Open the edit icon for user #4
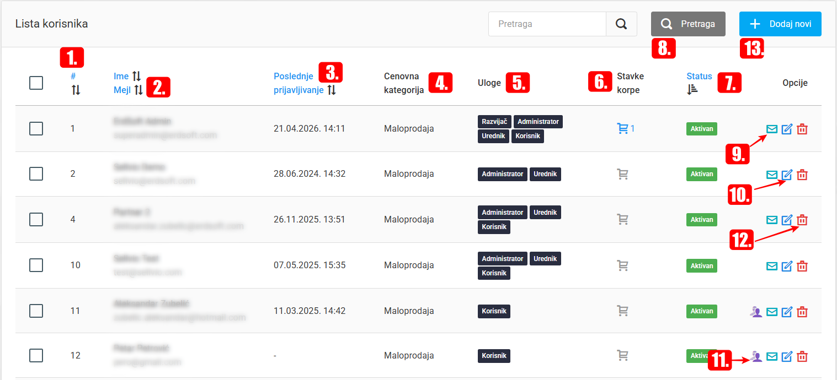 pyautogui.click(x=787, y=220)
